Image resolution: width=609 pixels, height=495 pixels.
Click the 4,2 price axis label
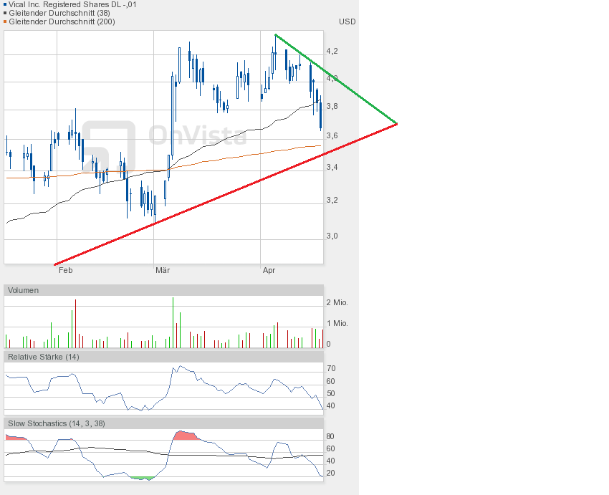(332, 52)
